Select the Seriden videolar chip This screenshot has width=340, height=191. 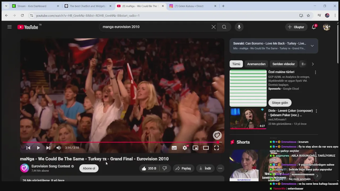[x=283, y=64]
